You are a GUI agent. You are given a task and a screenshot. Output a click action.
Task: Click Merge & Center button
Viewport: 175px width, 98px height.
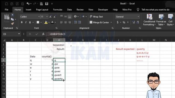point(99,22)
